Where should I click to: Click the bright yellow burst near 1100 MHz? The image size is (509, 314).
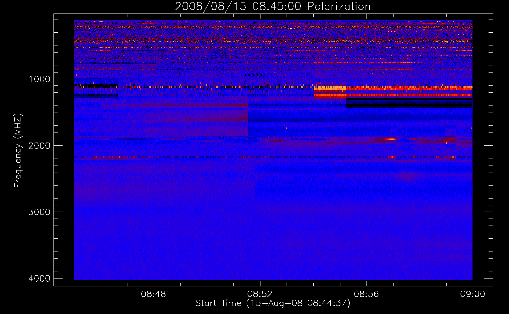(330, 88)
